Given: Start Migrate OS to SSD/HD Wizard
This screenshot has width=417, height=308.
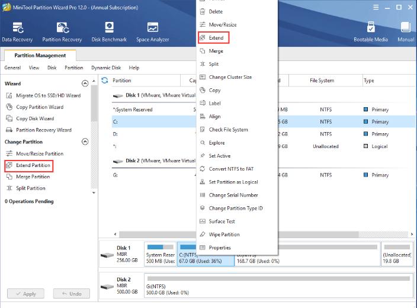Looking at the screenshot, I should tap(43, 95).
